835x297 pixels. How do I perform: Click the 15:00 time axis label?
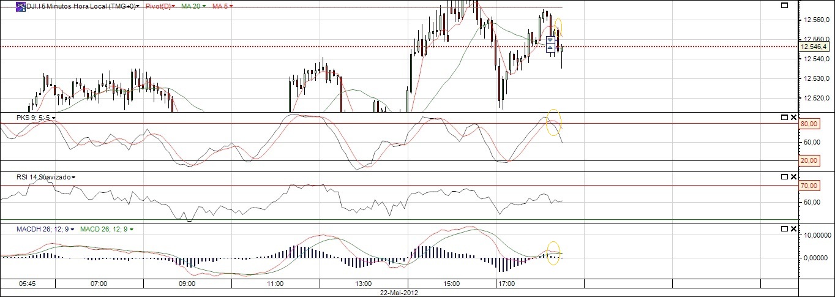click(x=451, y=284)
